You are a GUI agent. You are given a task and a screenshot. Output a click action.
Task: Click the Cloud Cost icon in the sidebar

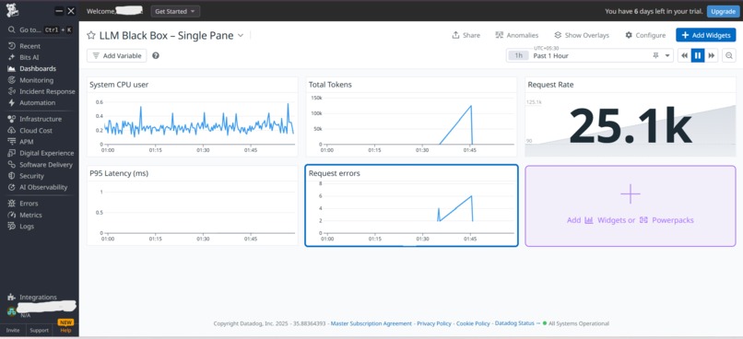coord(11,130)
